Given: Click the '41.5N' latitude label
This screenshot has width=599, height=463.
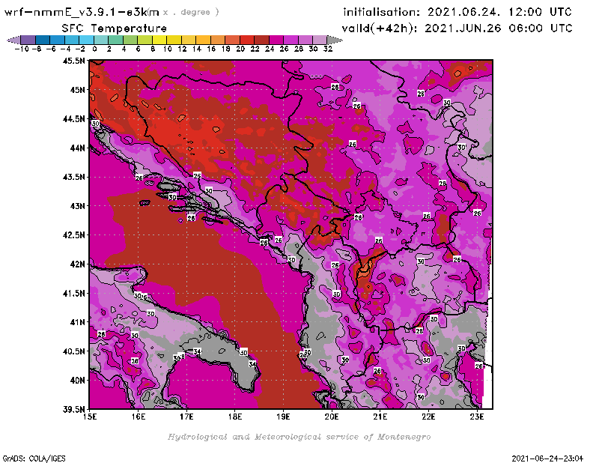Looking at the screenshot, I should pyautogui.click(x=73, y=293).
